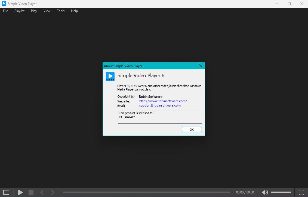Start playback with the Play button
308x197 pixels.
tap(20, 192)
